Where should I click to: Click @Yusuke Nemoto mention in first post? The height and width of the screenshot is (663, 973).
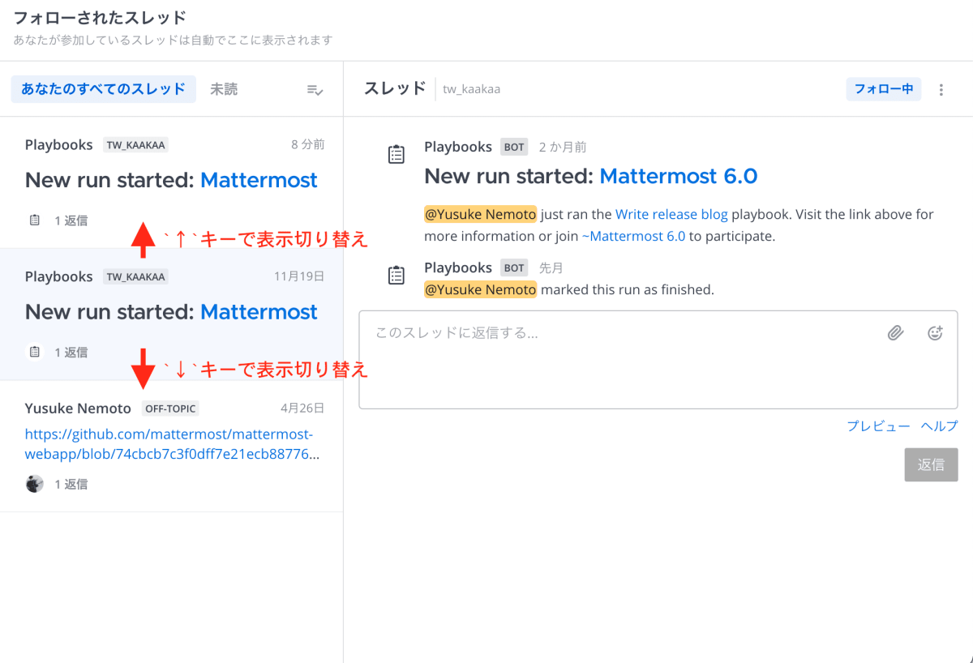click(x=480, y=215)
